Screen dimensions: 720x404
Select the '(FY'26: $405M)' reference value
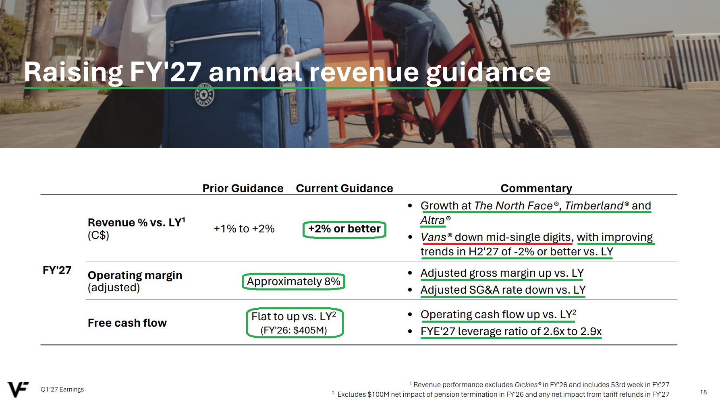294,330
